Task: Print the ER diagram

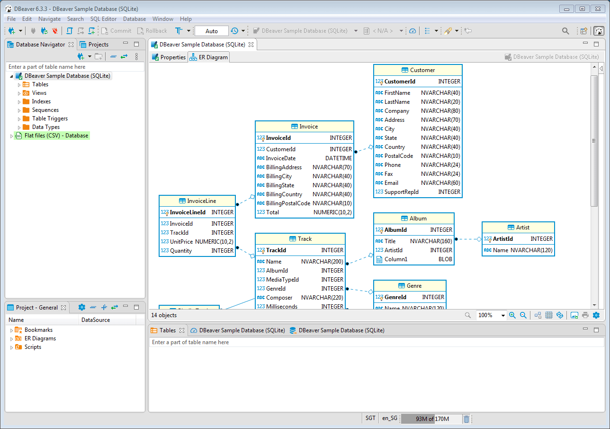Action: pos(585,315)
